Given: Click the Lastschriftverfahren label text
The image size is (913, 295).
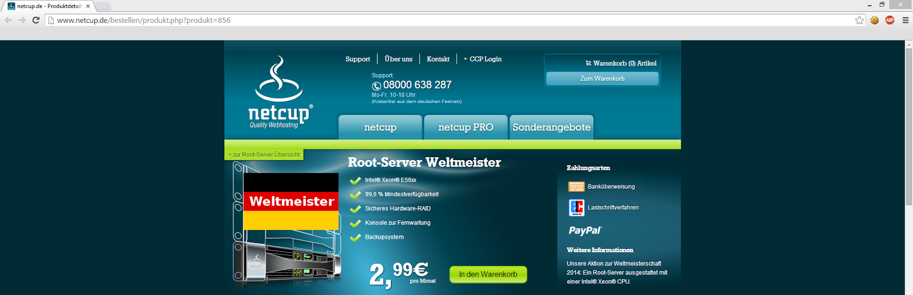Looking at the screenshot, I should (613, 208).
